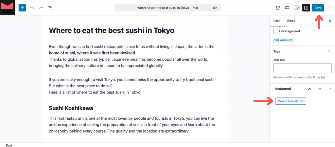This screenshot has height=147, width=335.
Task: Click the Save button
Action: (x=318, y=7)
